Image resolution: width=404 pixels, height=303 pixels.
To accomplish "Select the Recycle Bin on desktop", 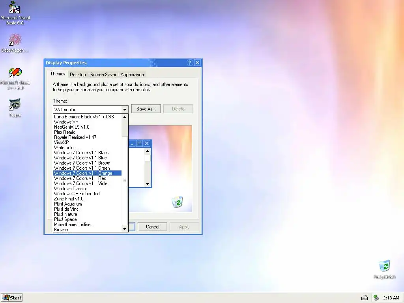I will [x=384, y=269].
